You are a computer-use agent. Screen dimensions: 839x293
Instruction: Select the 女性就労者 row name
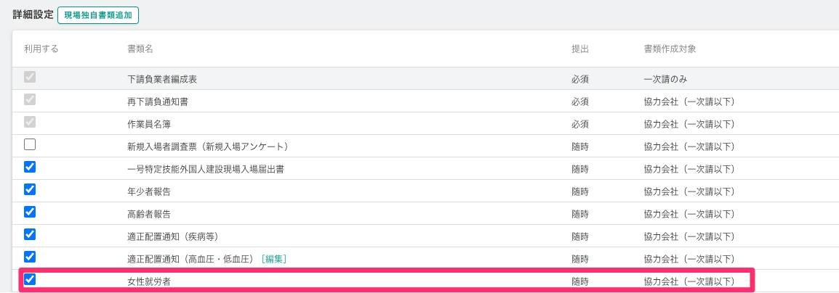point(150,281)
